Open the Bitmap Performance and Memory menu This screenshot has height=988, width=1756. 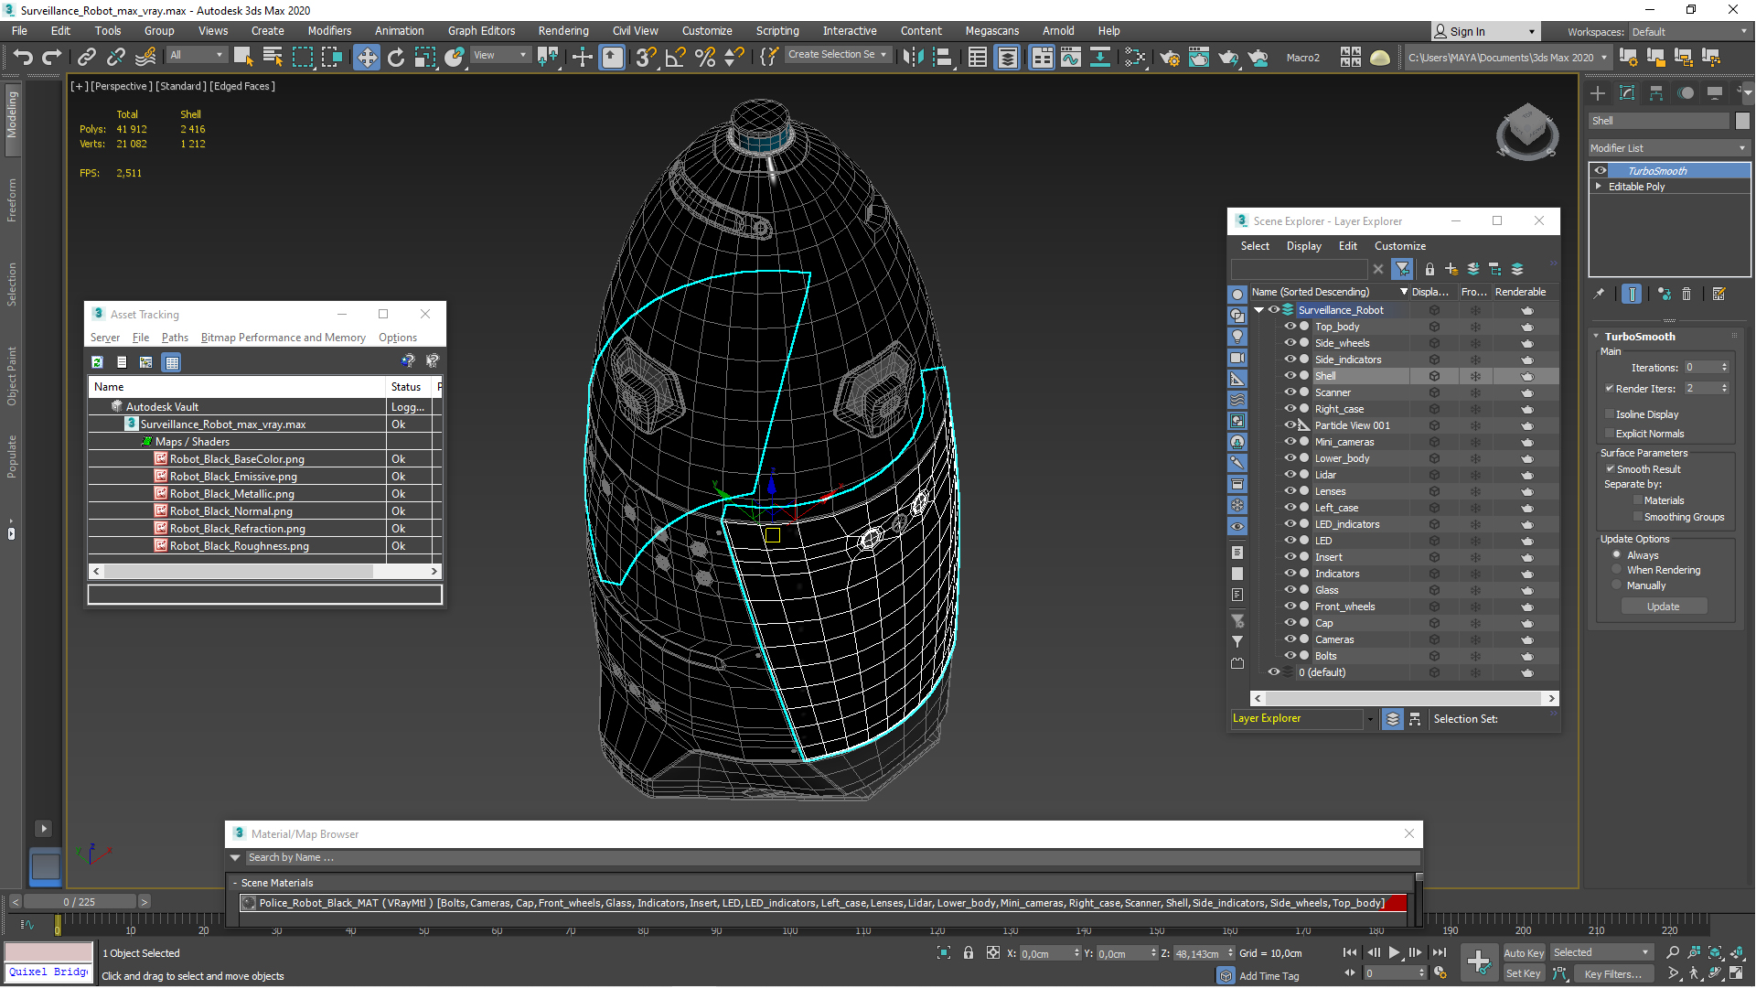[x=283, y=338]
